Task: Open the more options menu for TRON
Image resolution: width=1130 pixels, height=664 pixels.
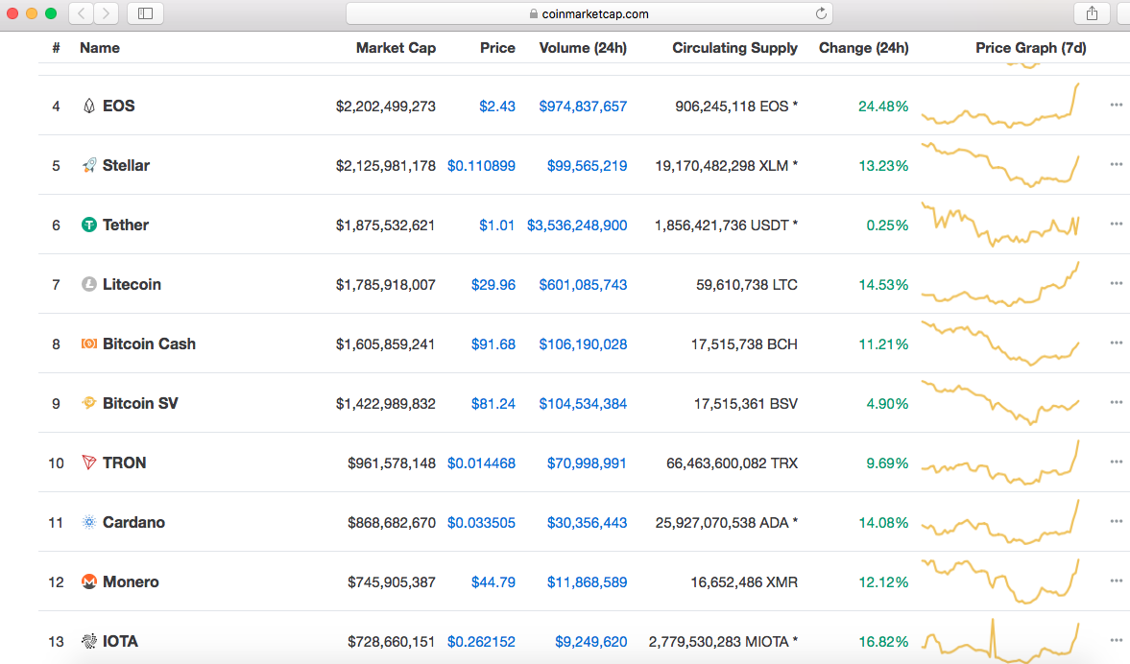Action: 1117,462
